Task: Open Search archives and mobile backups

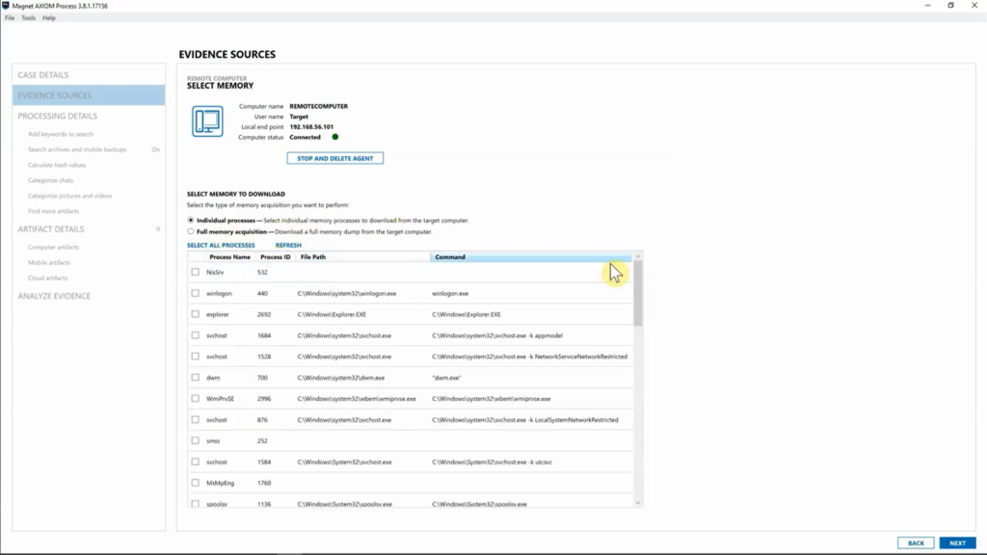Action: (77, 149)
